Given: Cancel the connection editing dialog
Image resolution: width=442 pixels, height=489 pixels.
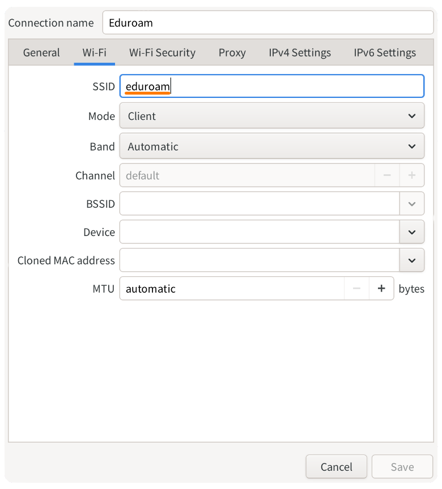Looking at the screenshot, I should 336,467.
